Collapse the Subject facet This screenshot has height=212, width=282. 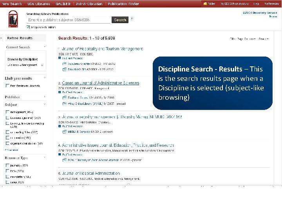point(45,104)
